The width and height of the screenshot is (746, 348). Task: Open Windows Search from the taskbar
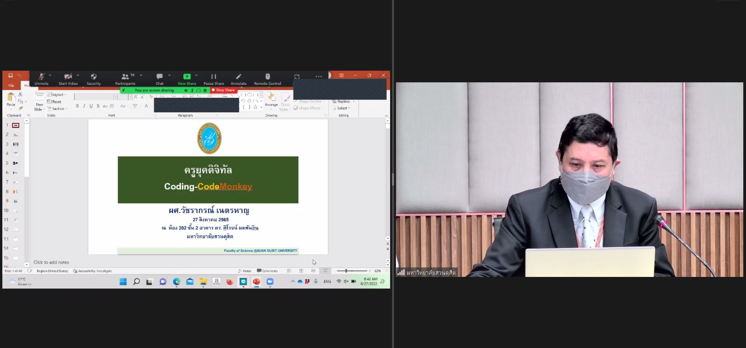[136, 282]
